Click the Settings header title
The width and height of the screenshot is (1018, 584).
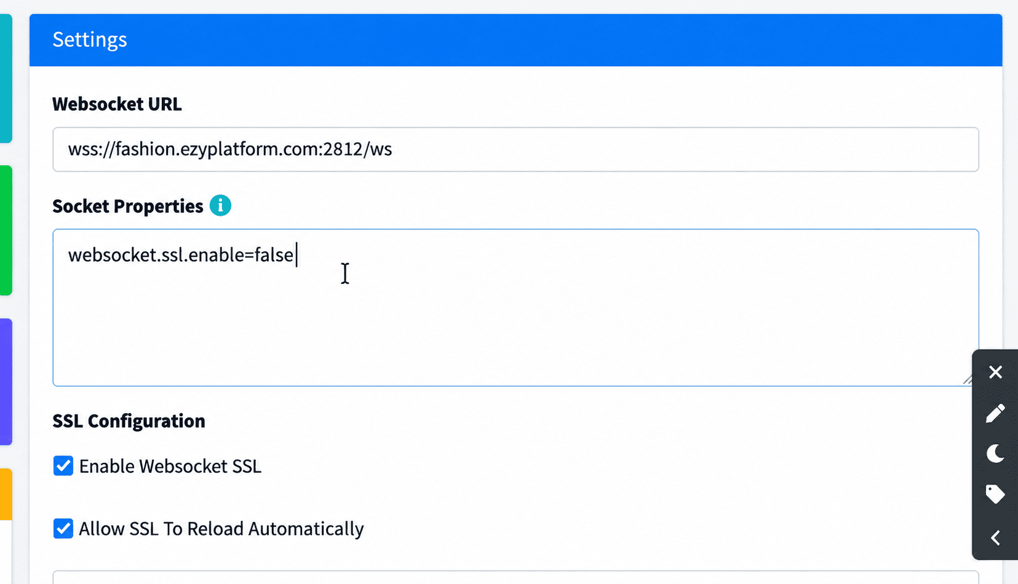coord(90,39)
